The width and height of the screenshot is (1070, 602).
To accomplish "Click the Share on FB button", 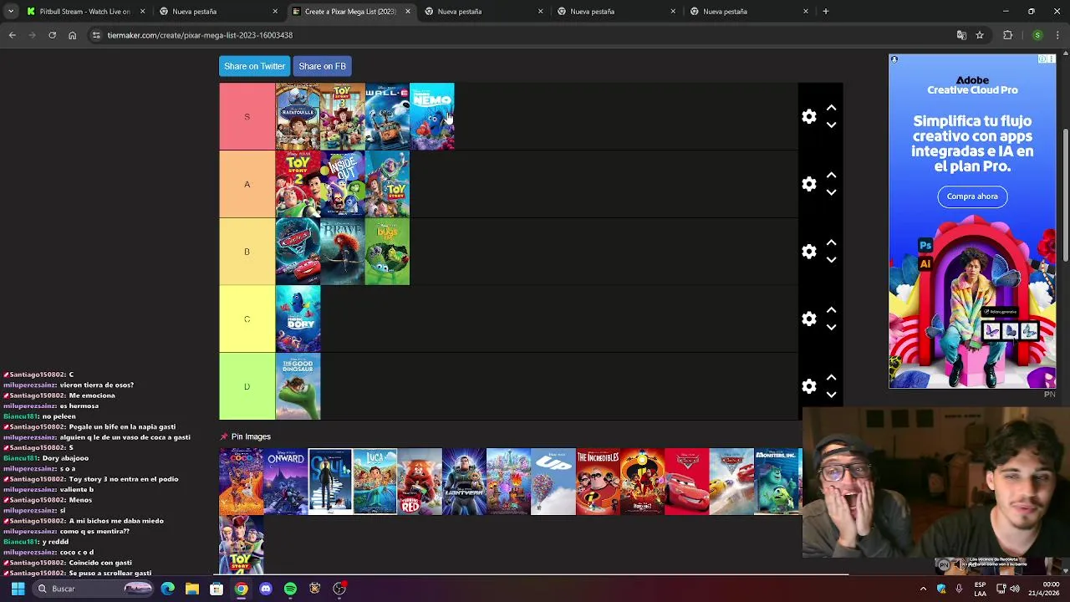I will (322, 66).
